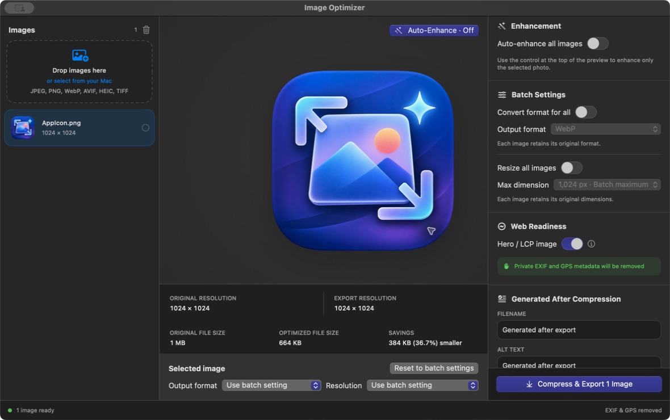Image resolution: width=670 pixels, height=420 pixels.
Task: Click the trash icon in Images header
Action: 146,30
